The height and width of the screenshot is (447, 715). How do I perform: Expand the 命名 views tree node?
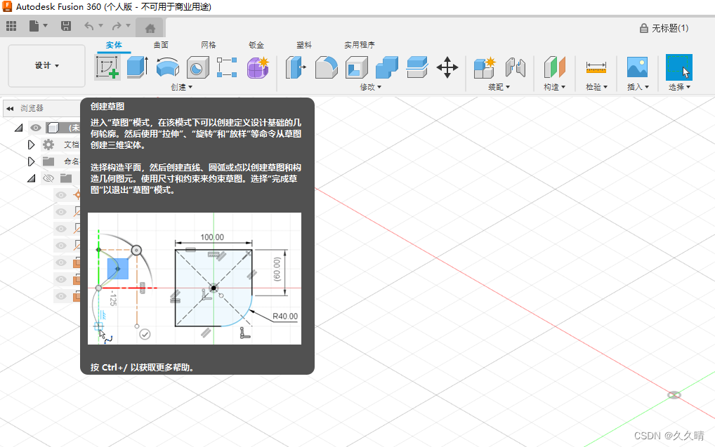(31, 162)
